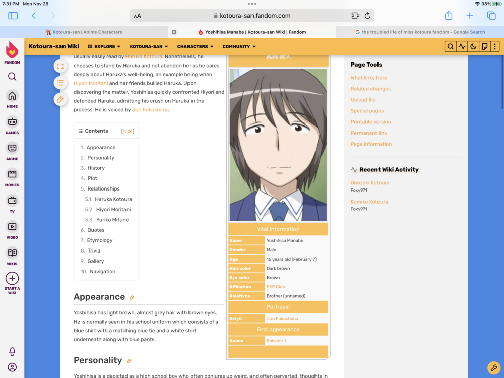Screen dimensions: 504x378
Task: Expand the Explore dropdown menu
Action: pyautogui.click(x=104, y=46)
